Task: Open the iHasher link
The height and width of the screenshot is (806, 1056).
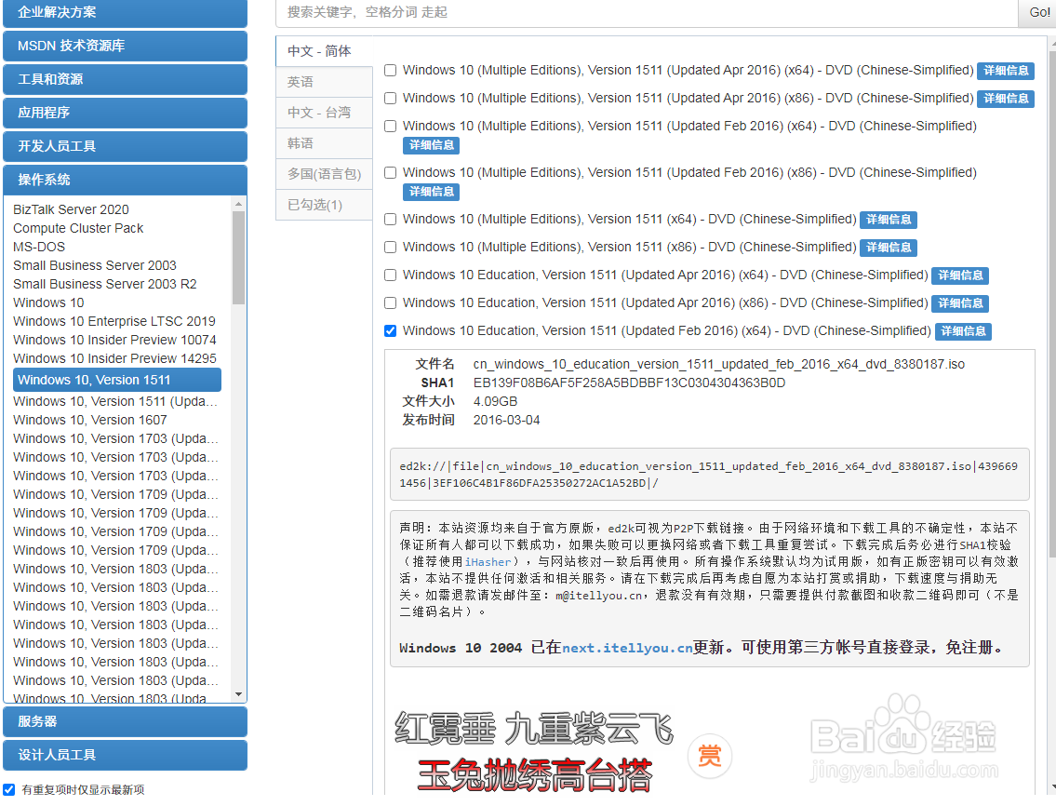Action: 488,562
